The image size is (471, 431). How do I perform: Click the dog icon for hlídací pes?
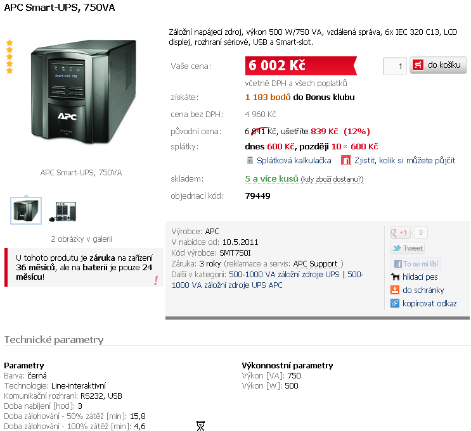point(395,277)
